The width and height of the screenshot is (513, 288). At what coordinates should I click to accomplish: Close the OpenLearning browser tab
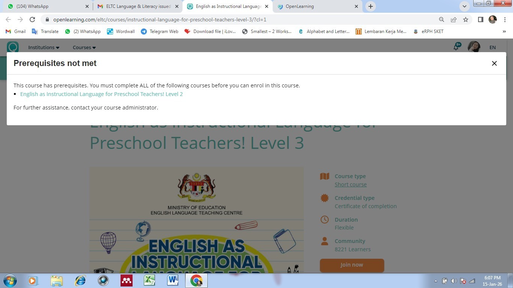[x=357, y=6]
